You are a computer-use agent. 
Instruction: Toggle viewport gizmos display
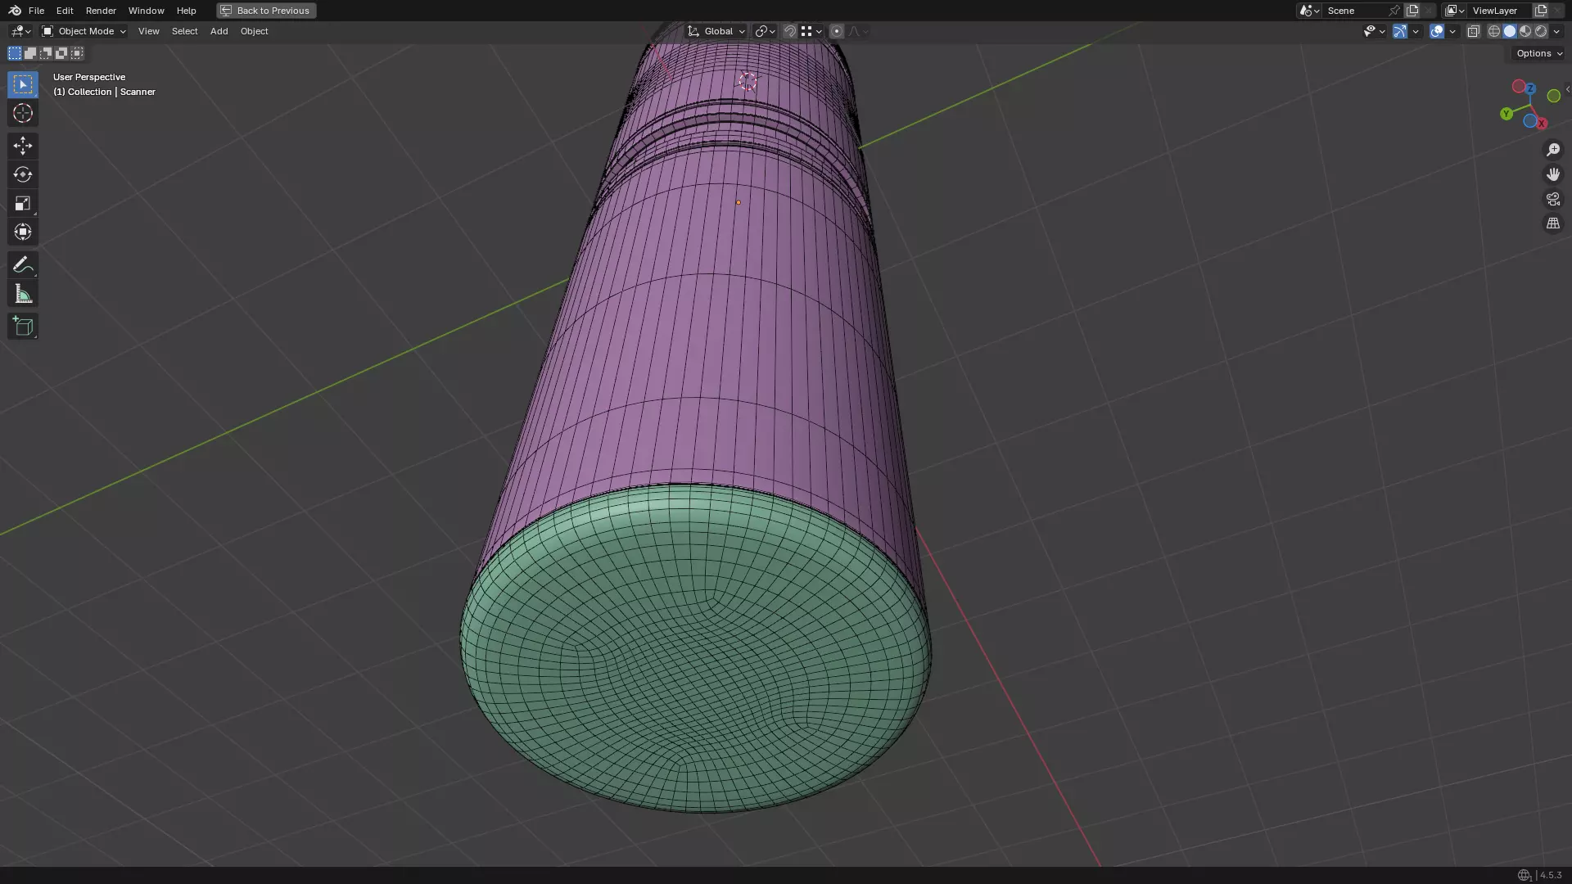click(x=1400, y=31)
